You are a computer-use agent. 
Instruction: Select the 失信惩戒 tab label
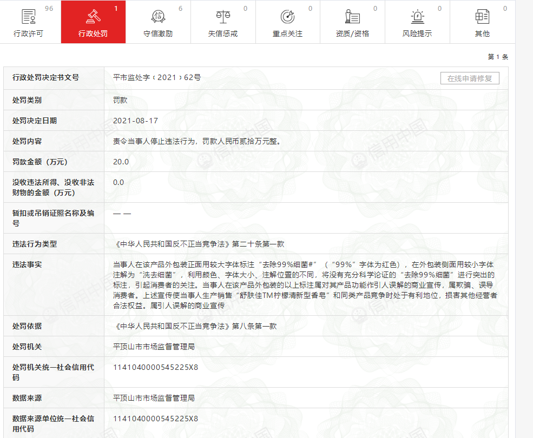tap(223, 34)
